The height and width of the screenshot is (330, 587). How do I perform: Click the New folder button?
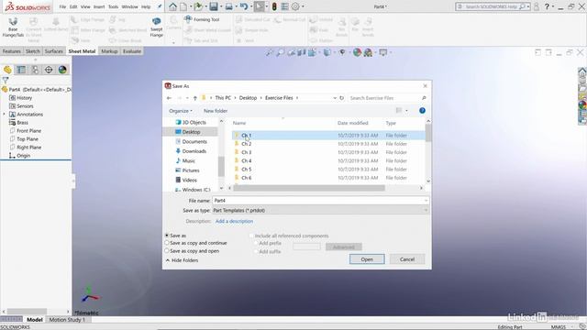coord(216,111)
